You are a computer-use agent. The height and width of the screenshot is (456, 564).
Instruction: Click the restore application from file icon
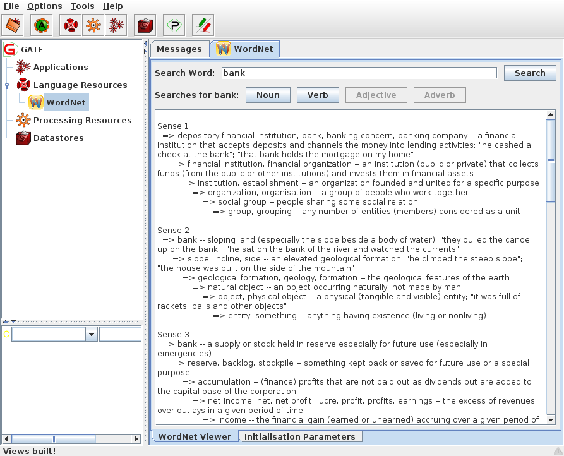(13, 25)
